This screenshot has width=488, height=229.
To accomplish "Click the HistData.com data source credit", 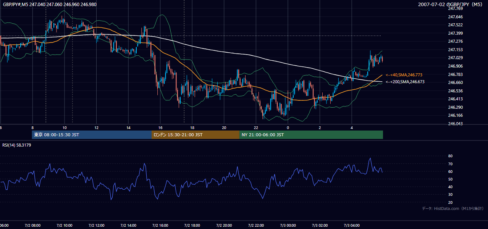I will point(453,208).
